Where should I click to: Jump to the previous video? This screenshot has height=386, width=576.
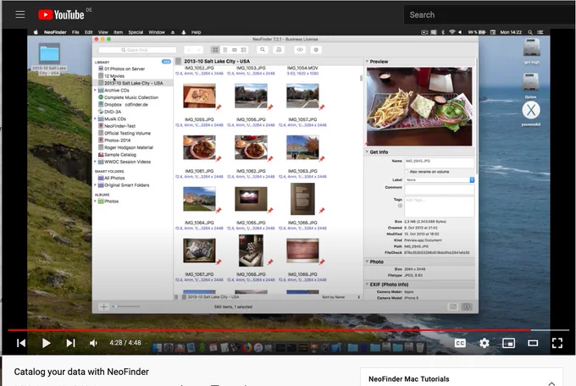click(x=21, y=343)
